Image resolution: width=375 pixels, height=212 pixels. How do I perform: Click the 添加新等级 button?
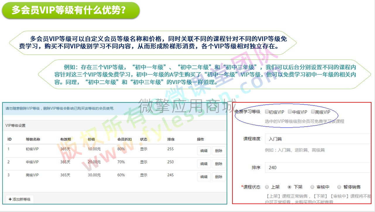20,199
